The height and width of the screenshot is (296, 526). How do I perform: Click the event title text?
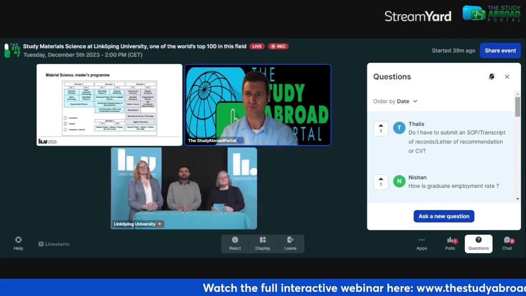[x=135, y=46]
